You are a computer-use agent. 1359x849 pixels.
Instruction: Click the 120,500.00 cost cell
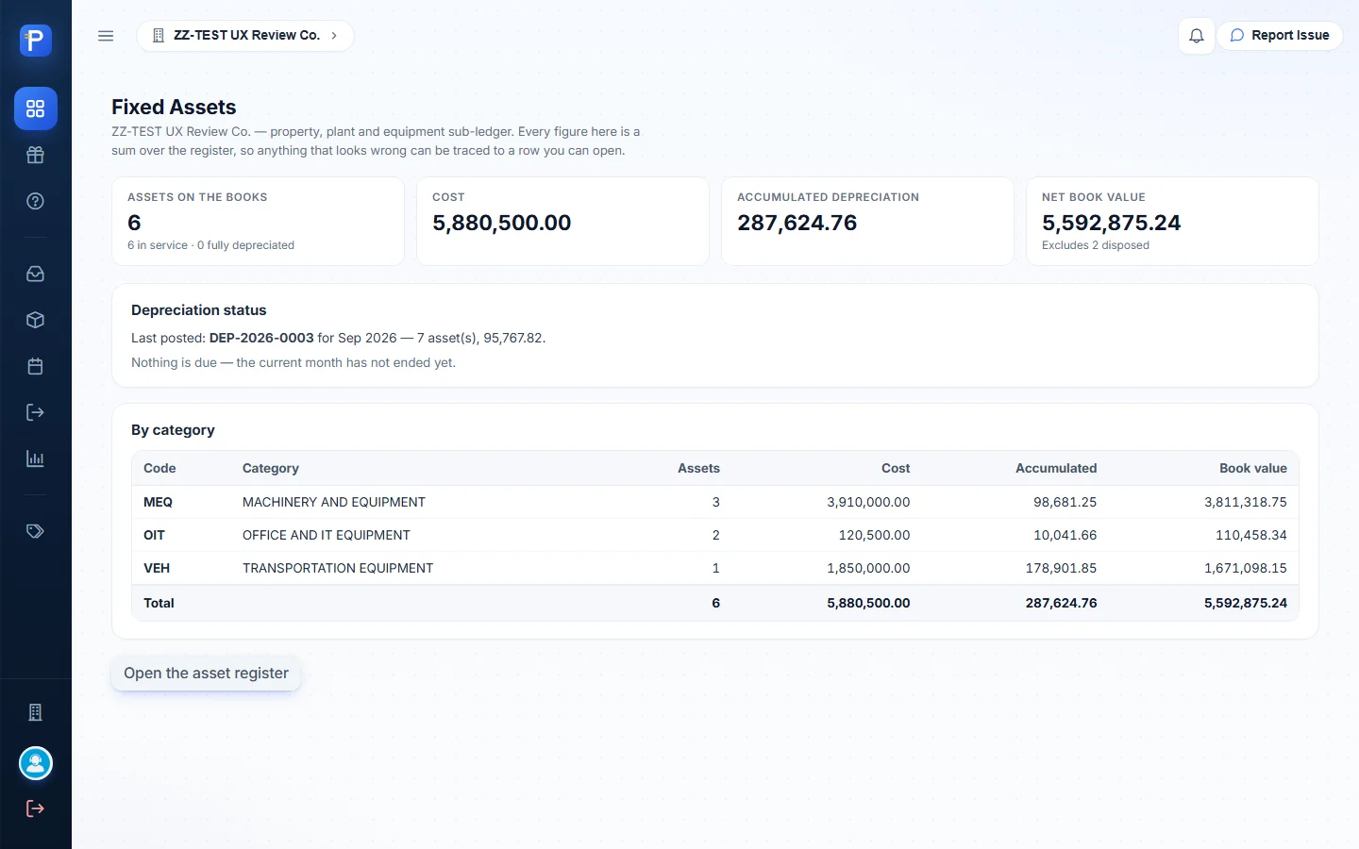pyautogui.click(x=875, y=535)
